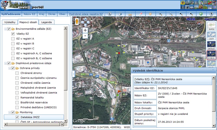Select the Názov EZ search tab
The image size is (217, 130).
[30, 14]
